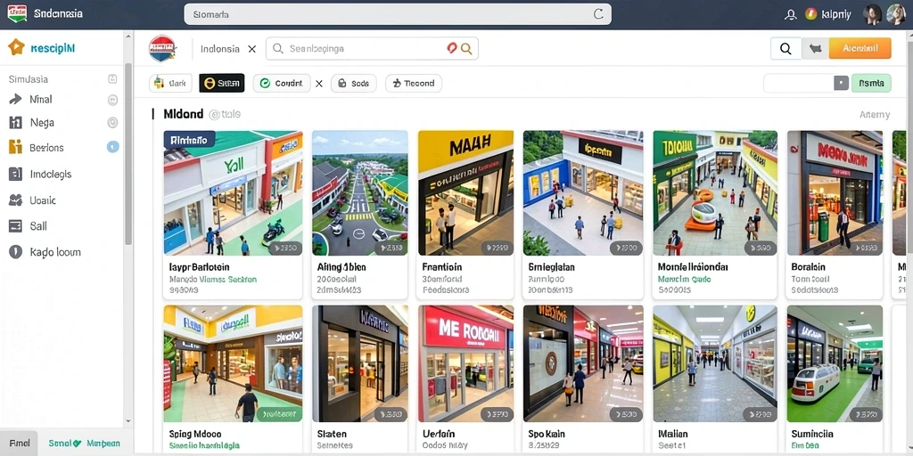
Task: Click the sidebar scrollbar down arrow
Action: coord(128,420)
